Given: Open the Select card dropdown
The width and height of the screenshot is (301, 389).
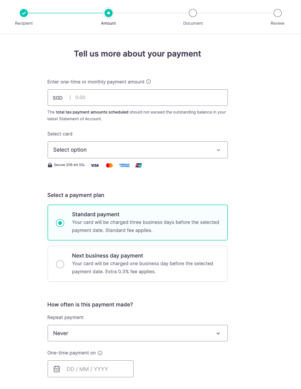Looking at the screenshot, I should point(137,150).
